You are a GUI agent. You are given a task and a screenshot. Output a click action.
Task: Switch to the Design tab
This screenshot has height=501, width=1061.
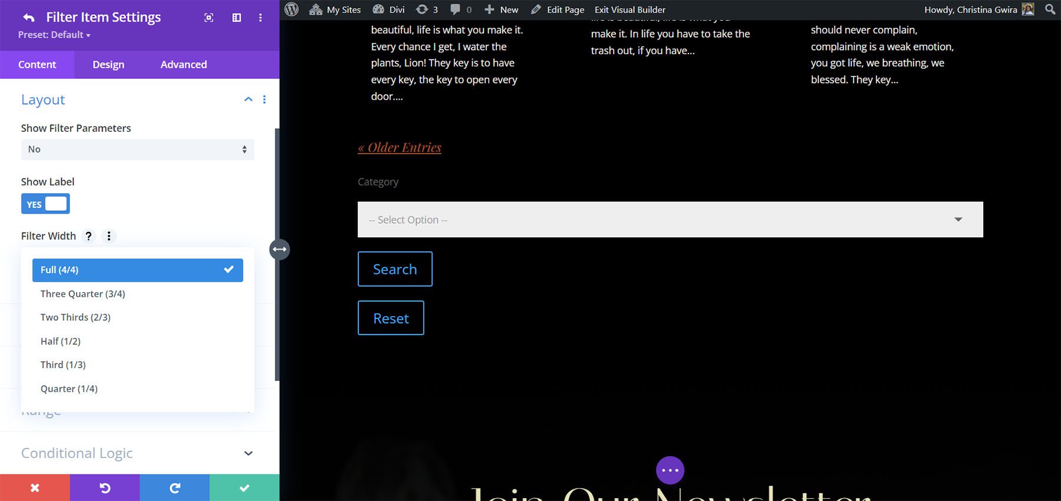[x=108, y=65]
